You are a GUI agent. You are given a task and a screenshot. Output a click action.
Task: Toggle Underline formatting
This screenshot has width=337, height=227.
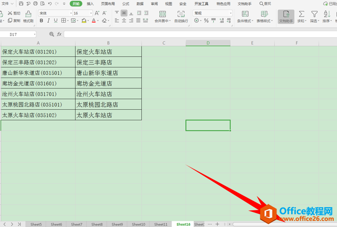coord(56,20)
